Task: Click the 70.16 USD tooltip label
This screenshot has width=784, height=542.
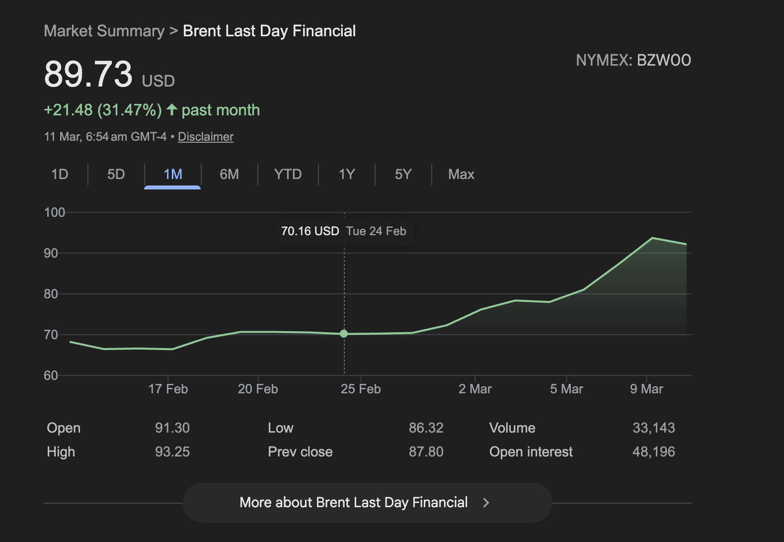Action: (310, 231)
